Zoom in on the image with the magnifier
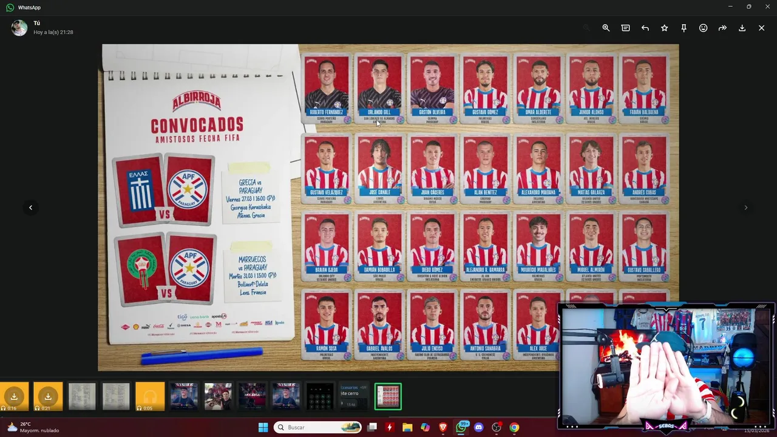Screen dimensions: 777x437 (606, 28)
